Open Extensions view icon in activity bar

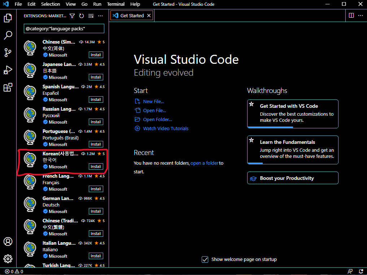[8, 88]
